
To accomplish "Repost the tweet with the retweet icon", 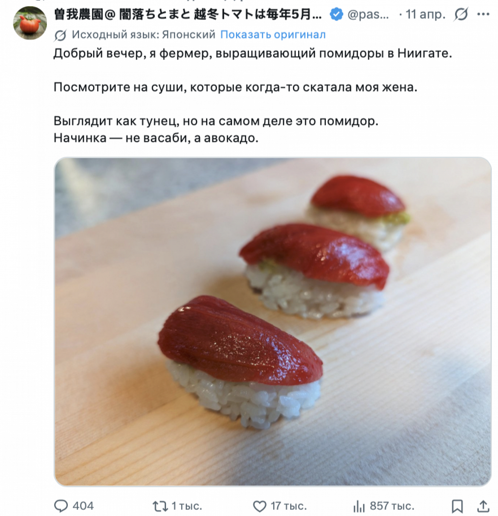I will (x=160, y=506).
